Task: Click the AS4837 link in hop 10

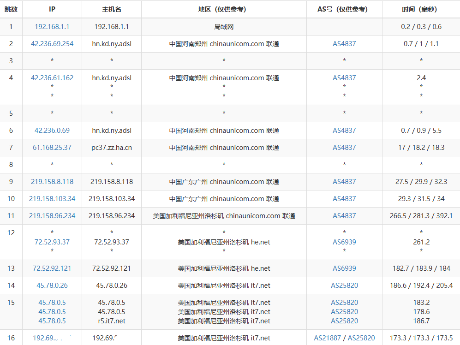Action: tap(344, 199)
